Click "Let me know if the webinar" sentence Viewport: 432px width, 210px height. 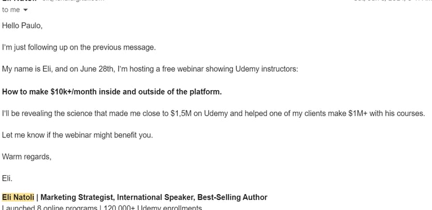pos(78,135)
